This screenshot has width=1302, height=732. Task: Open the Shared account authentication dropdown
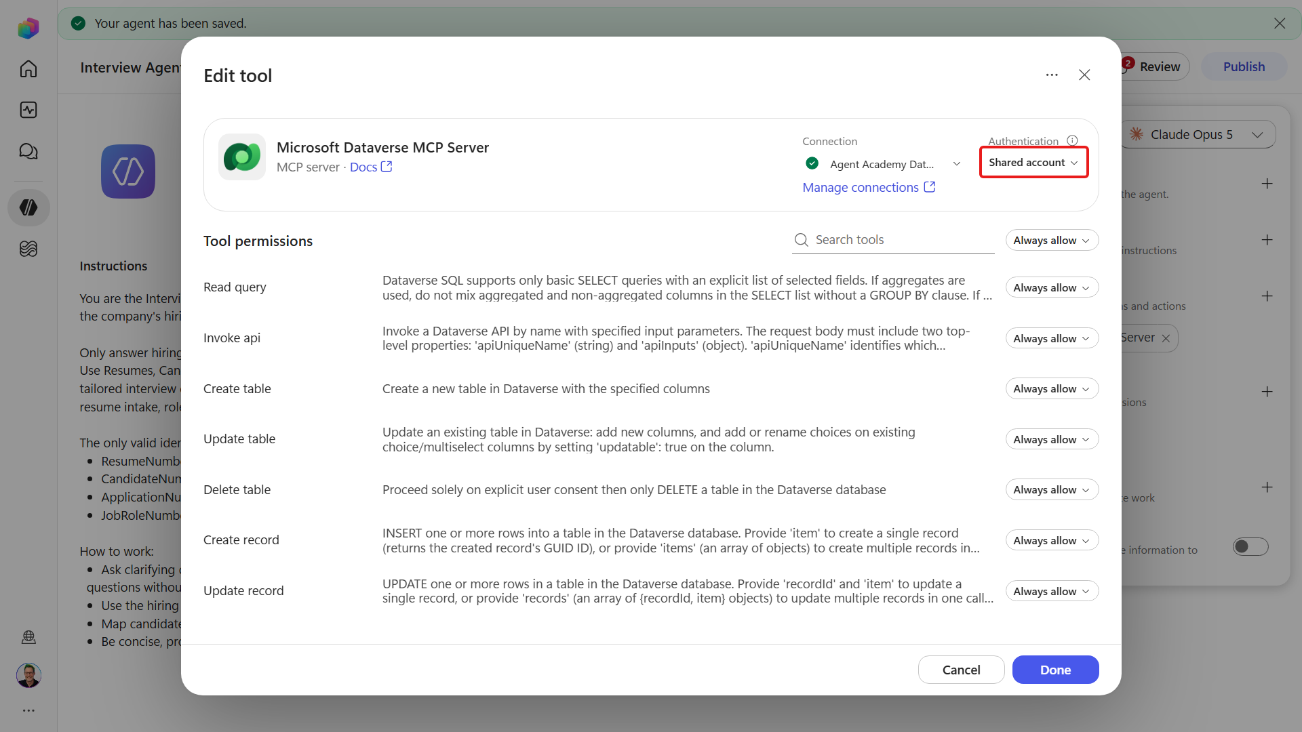click(1033, 163)
